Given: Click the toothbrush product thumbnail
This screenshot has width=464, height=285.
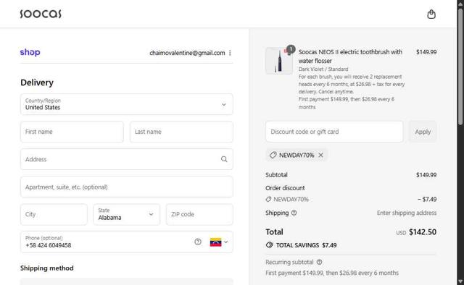Looking at the screenshot, I should click(279, 61).
